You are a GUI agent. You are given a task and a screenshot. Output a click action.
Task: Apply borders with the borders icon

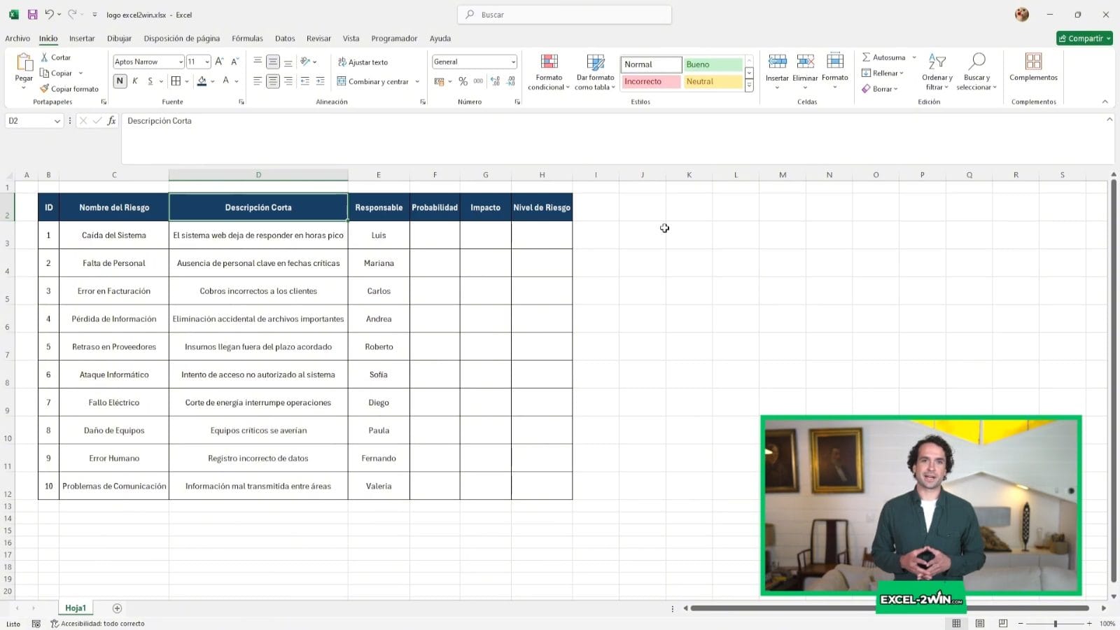coord(176,81)
